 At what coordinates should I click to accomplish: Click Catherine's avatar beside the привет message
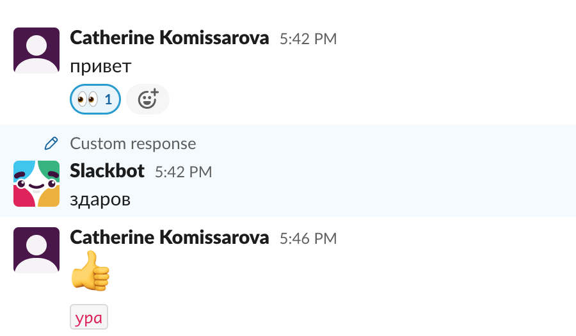coord(36,51)
